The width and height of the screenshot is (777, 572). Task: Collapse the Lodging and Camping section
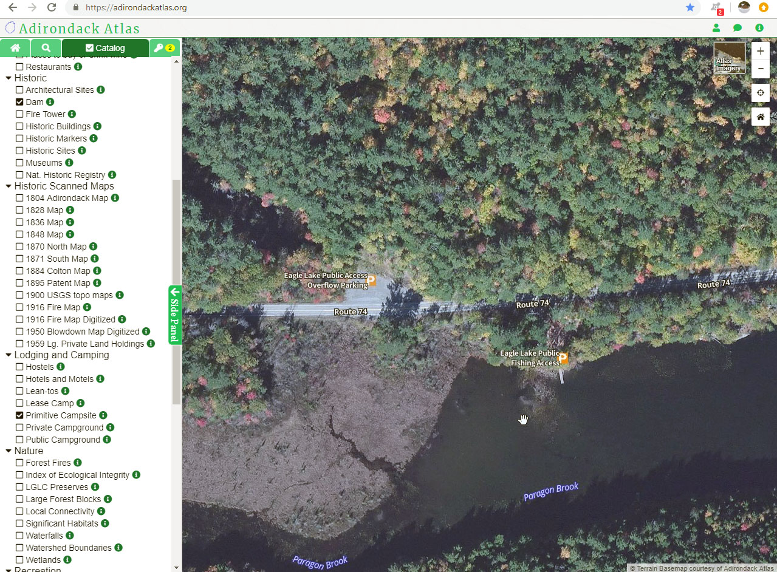tap(9, 355)
